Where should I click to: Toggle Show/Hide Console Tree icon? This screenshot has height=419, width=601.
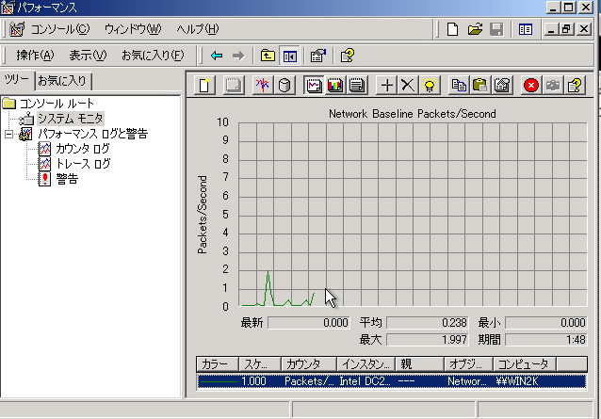289,56
